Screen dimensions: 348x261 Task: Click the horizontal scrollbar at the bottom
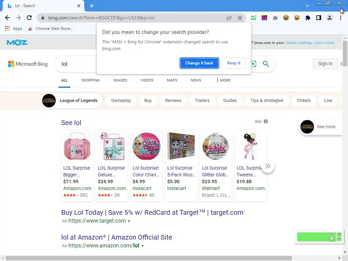(x=149, y=258)
